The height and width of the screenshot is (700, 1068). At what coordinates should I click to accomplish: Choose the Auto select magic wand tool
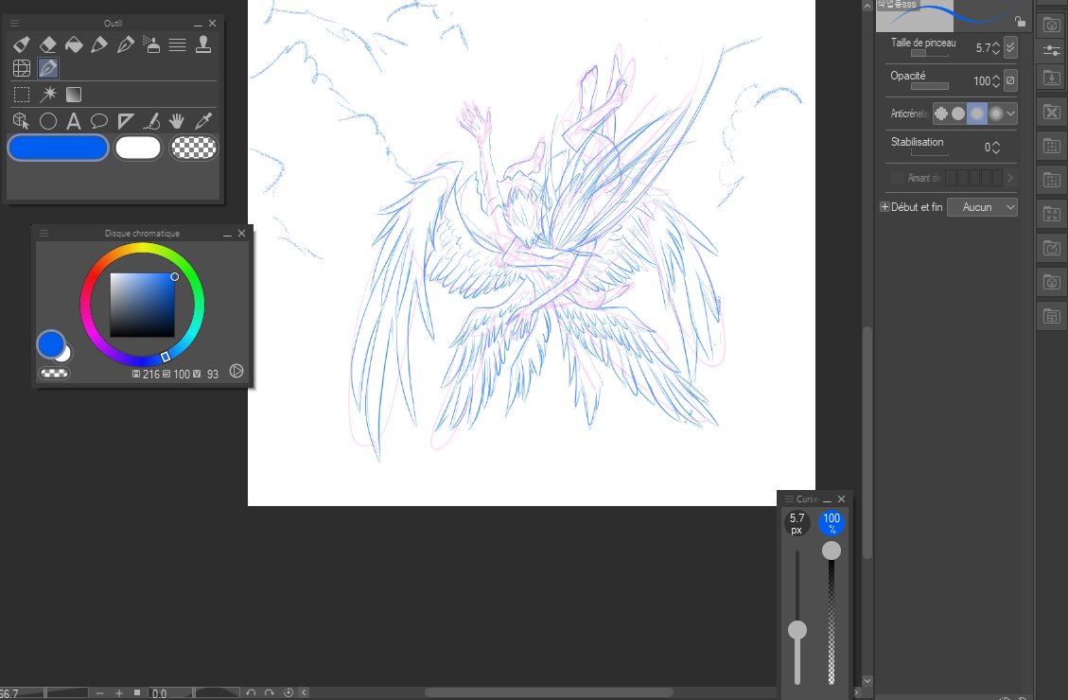click(x=48, y=94)
